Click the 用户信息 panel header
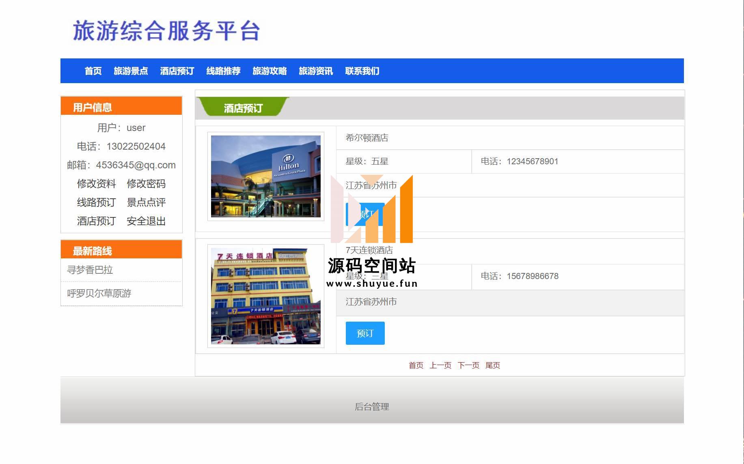The width and height of the screenshot is (744, 464). click(x=121, y=106)
